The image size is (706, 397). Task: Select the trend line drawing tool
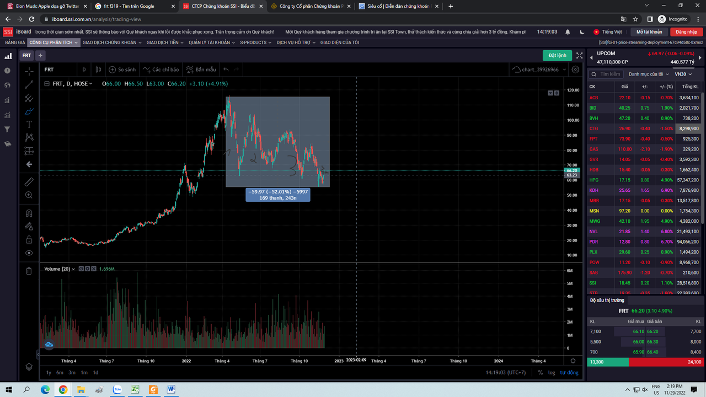[29, 84]
